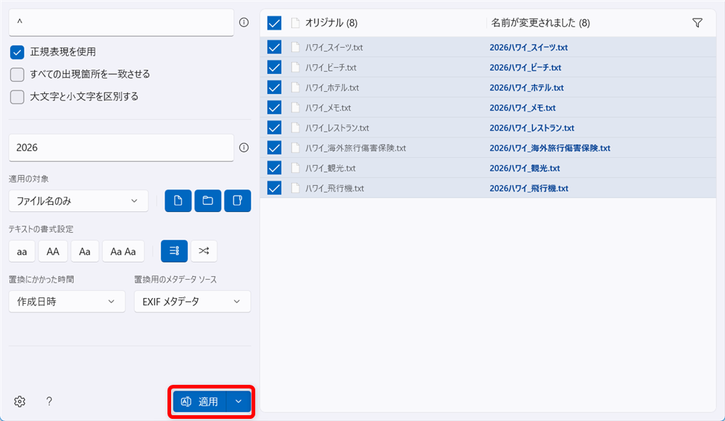Uncheck ハワイ_メモ.txt in the file list
The image size is (725, 421).
pyautogui.click(x=274, y=107)
